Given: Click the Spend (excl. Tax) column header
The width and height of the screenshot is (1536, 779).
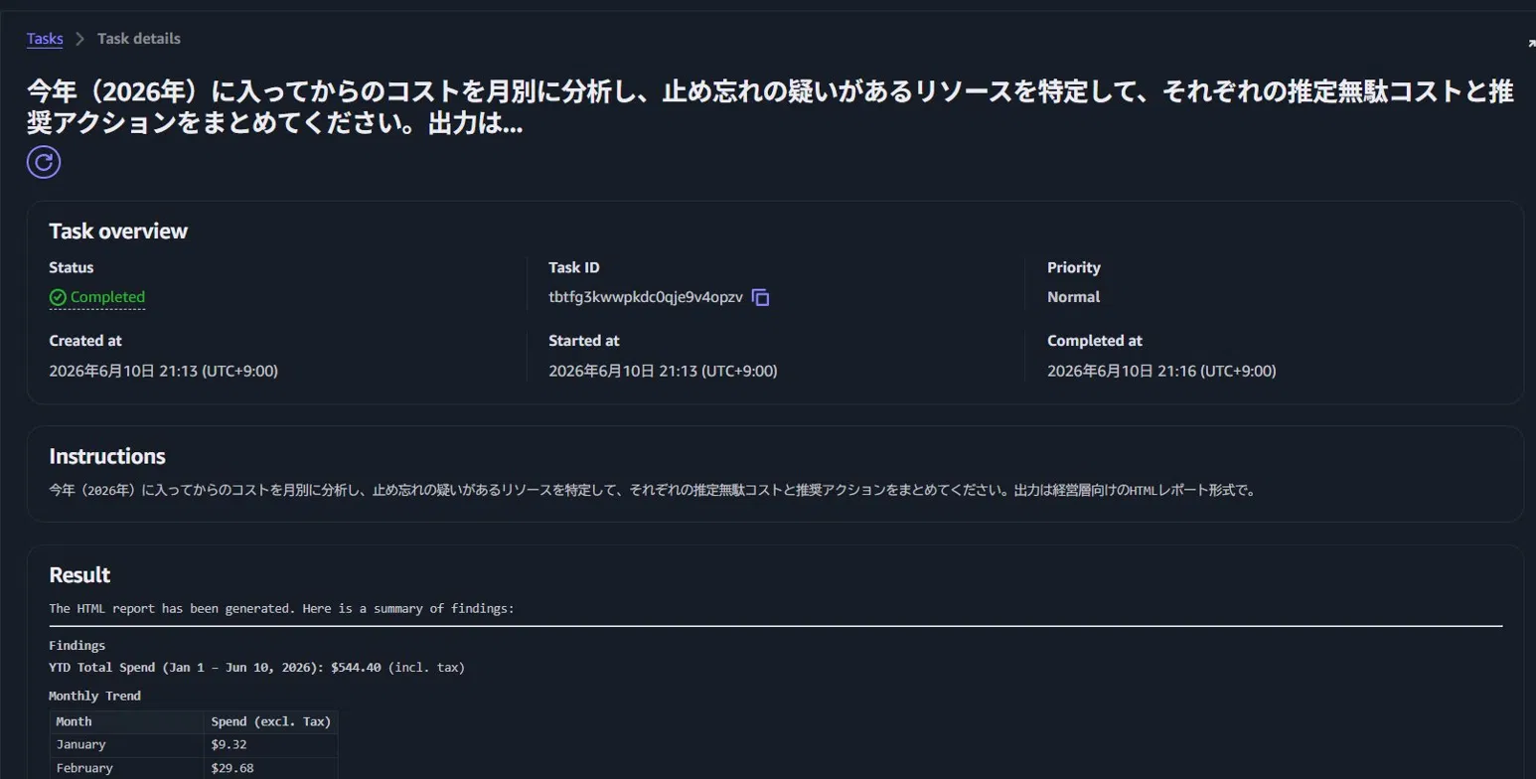Looking at the screenshot, I should pyautogui.click(x=271, y=721).
